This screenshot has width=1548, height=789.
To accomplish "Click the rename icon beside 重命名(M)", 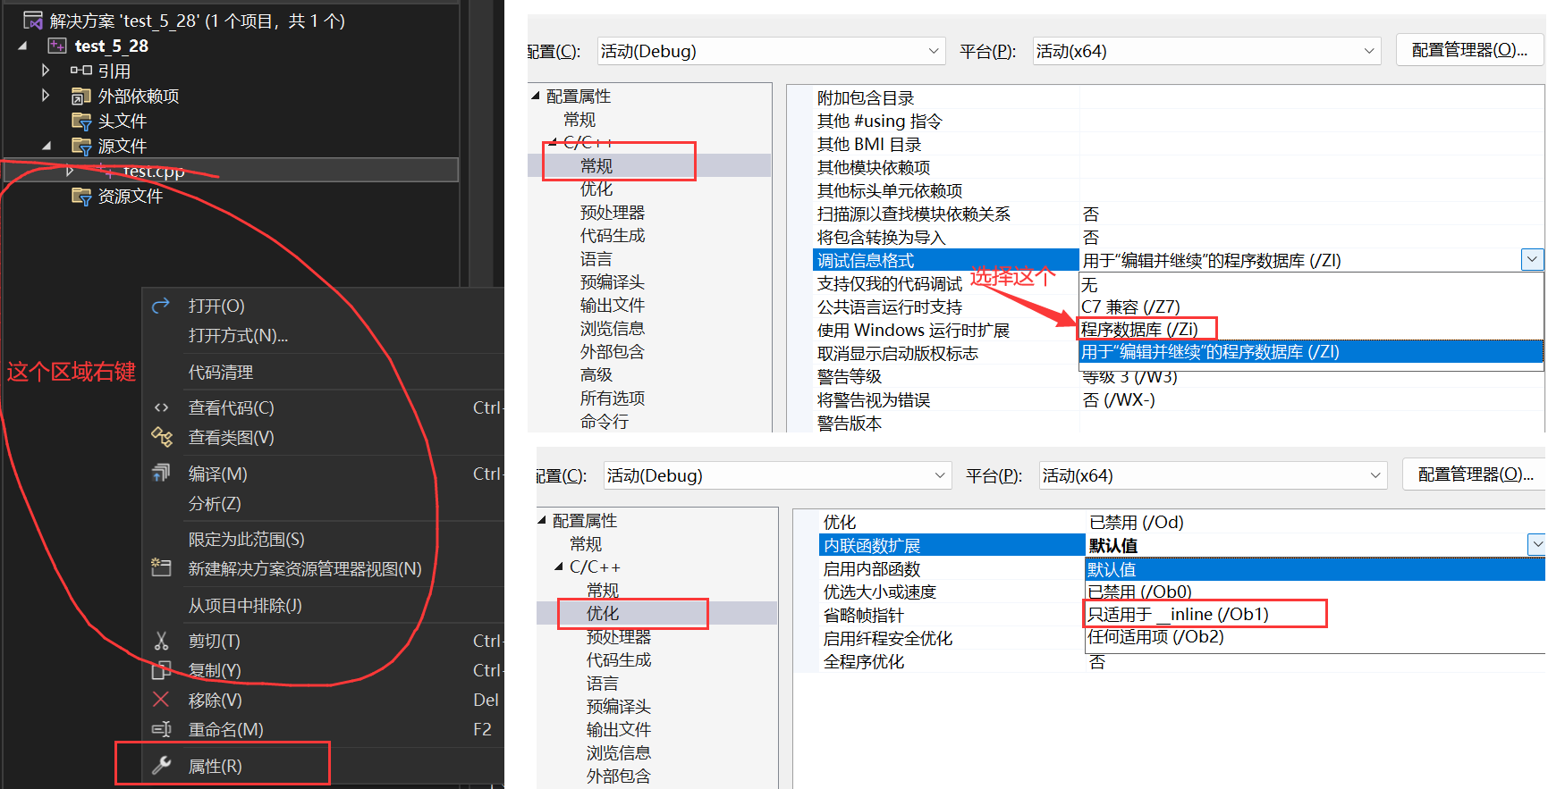I will click(161, 729).
